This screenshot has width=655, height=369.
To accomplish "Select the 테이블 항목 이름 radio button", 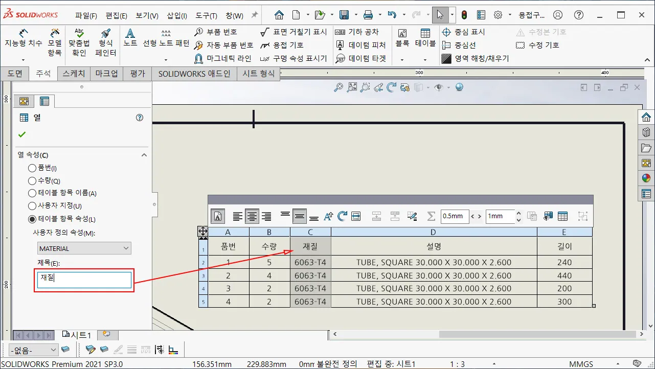I will coord(32,193).
